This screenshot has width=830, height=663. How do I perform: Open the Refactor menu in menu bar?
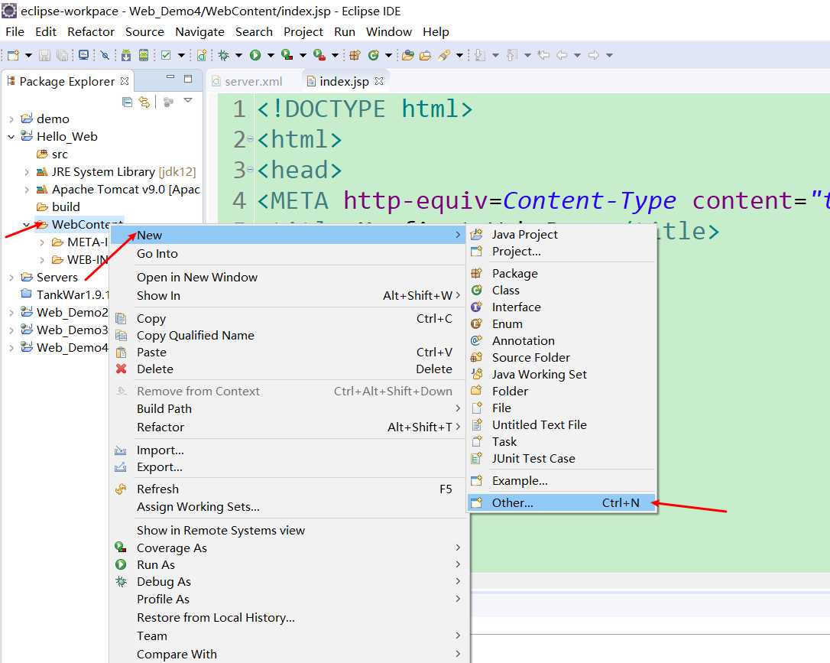coord(91,32)
